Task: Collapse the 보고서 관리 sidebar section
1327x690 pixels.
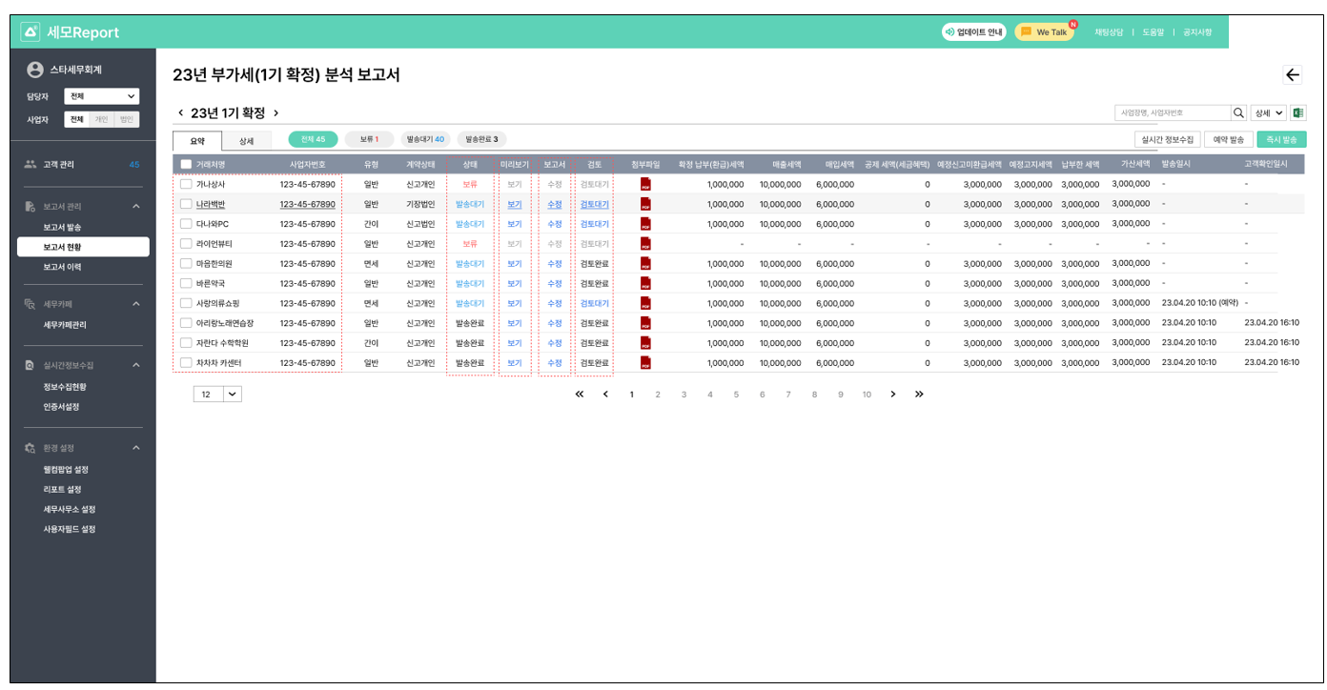Action: pyautogui.click(x=135, y=206)
